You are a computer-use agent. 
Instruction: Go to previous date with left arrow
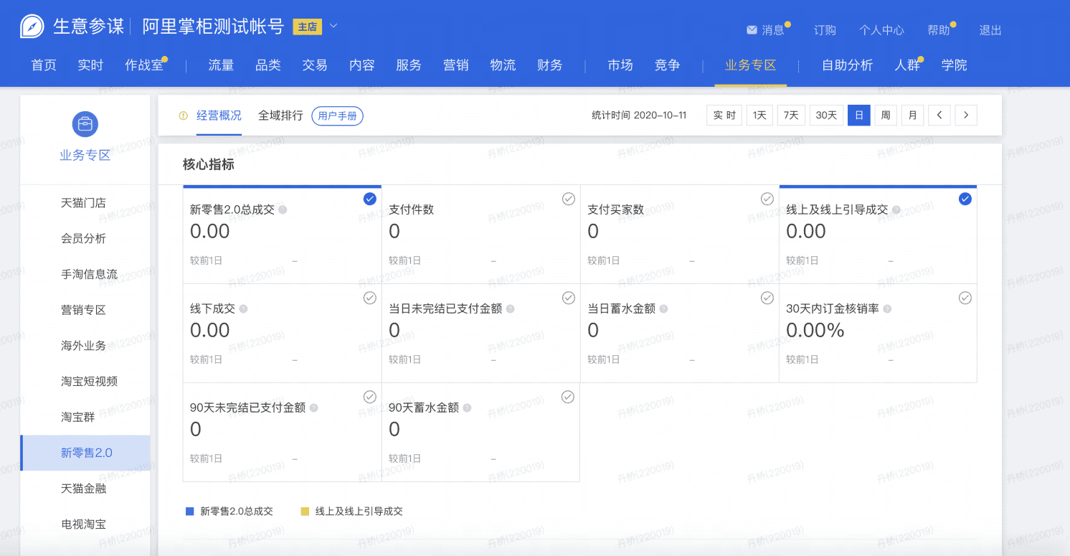pos(939,115)
